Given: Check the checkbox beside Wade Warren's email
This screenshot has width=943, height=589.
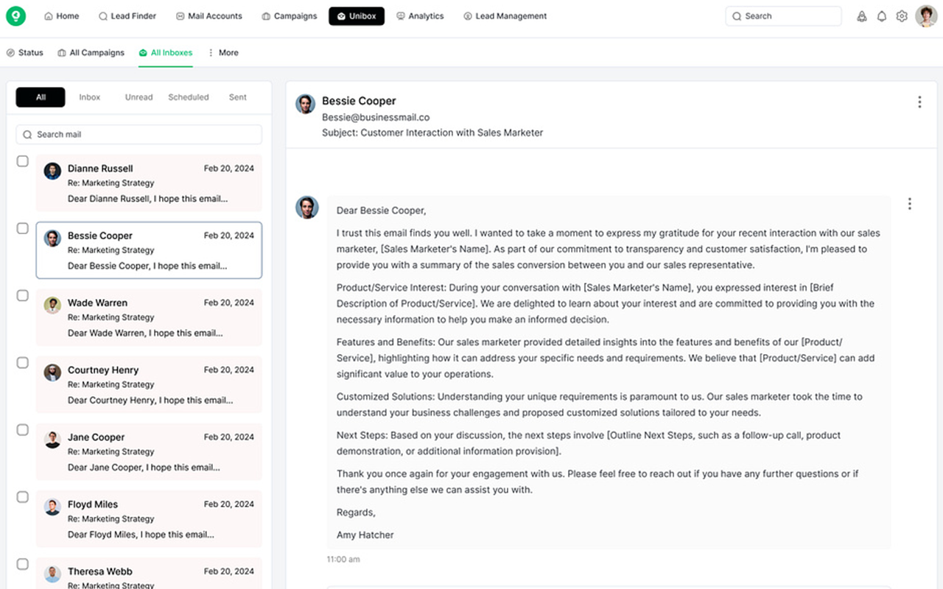Looking at the screenshot, I should tap(22, 294).
